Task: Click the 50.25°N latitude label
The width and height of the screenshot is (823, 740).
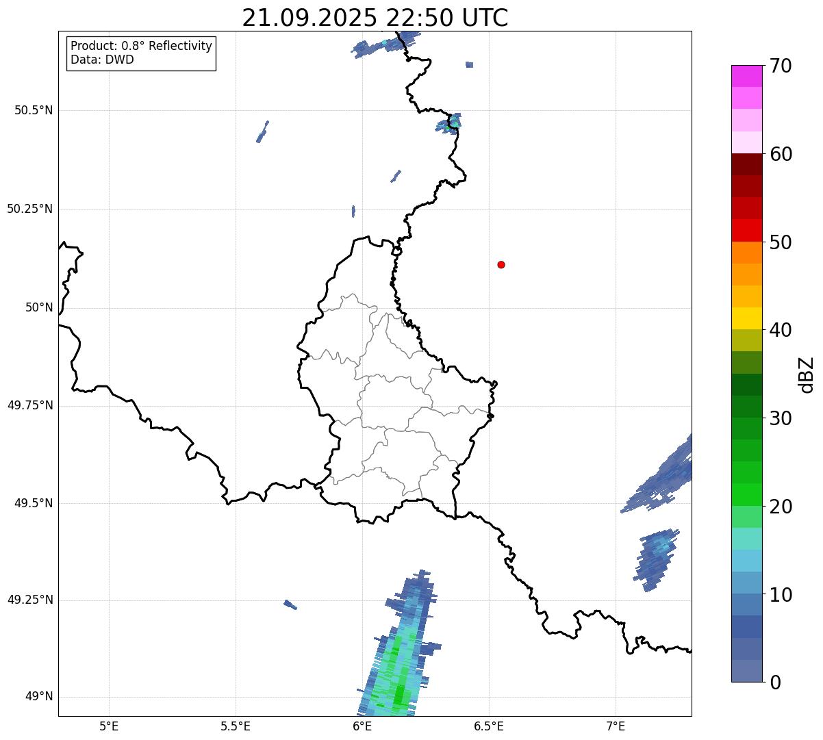Action: 30,209
